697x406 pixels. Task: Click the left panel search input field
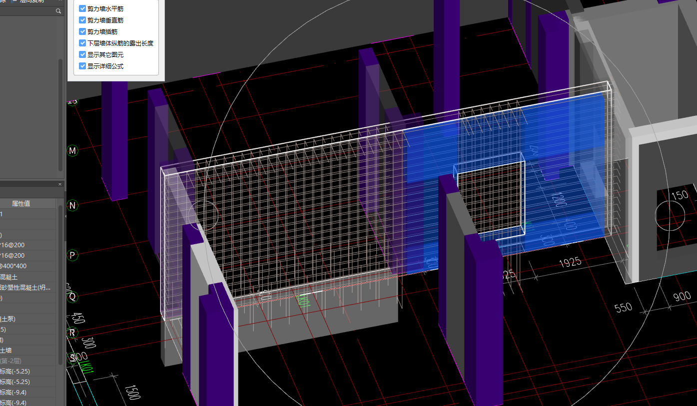(27, 11)
